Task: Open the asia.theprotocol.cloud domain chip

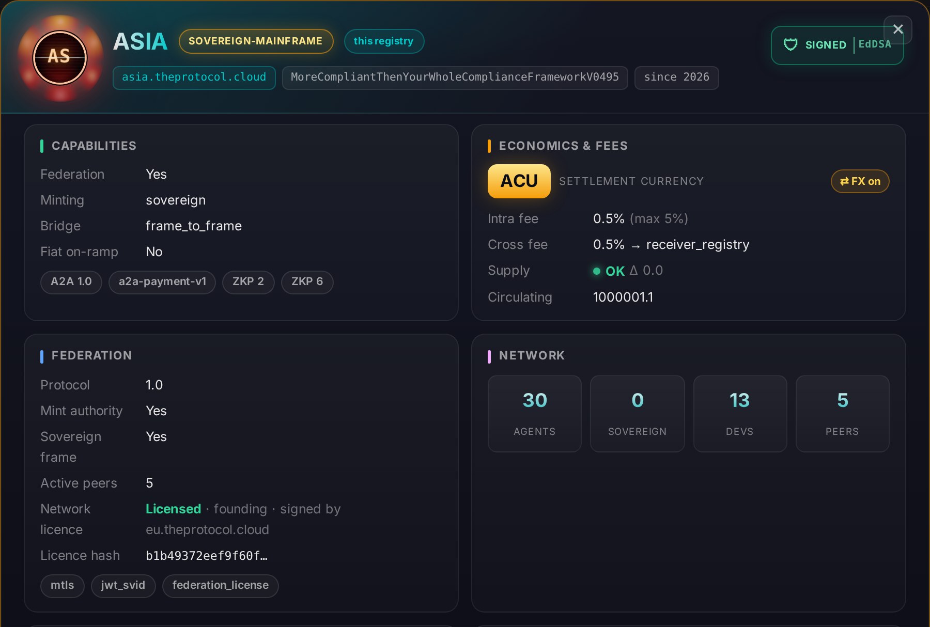Action: click(194, 77)
